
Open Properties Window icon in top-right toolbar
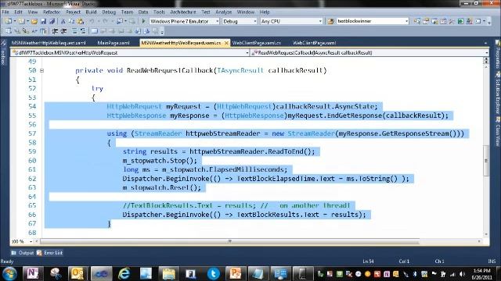[x=426, y=21]
